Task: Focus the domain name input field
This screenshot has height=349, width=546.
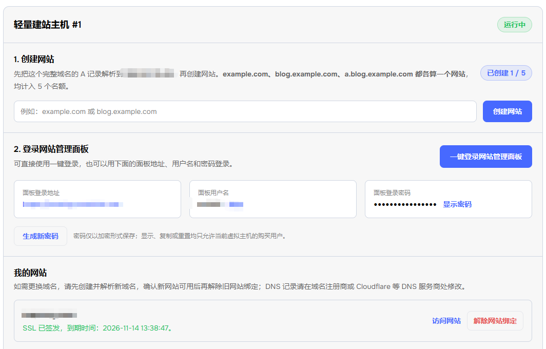Action: (245, 111)
